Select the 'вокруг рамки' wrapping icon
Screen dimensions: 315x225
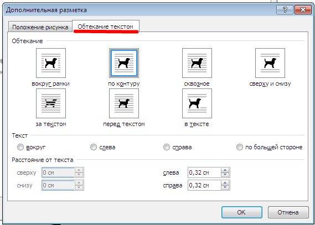pyautogui.click(x=51, y=63)
